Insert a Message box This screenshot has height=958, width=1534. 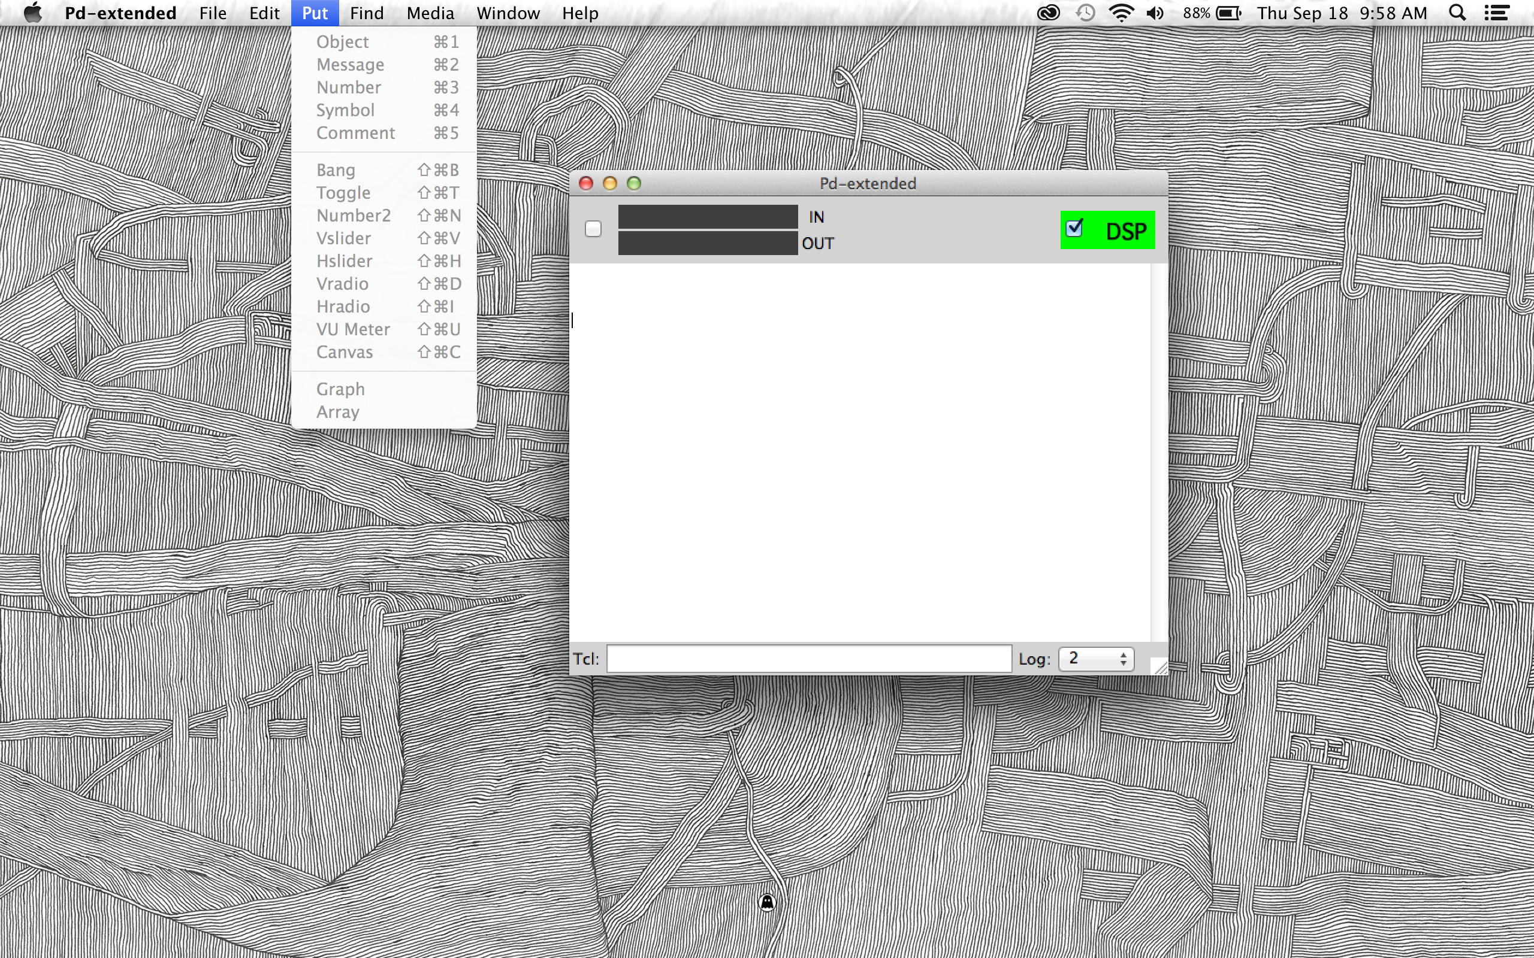click(x=349, y=64)
